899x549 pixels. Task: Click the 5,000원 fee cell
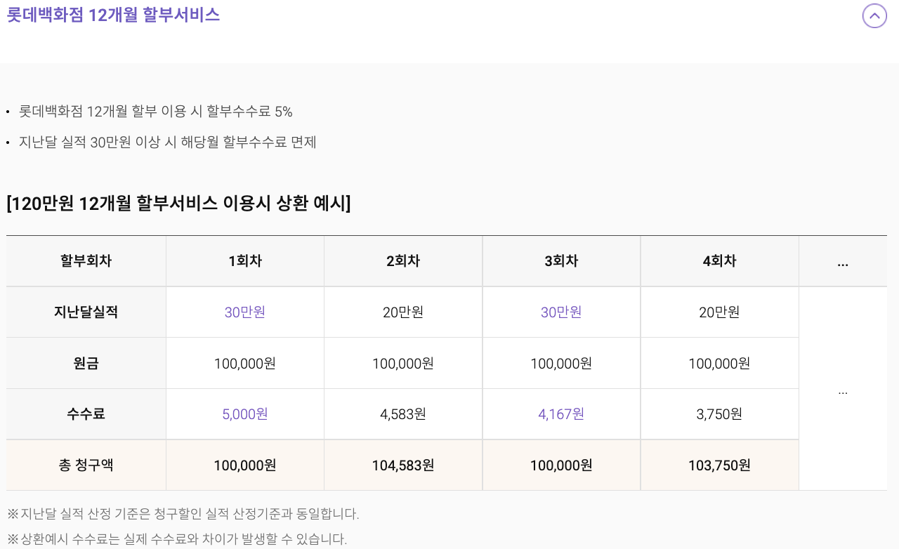coord(245,414)
